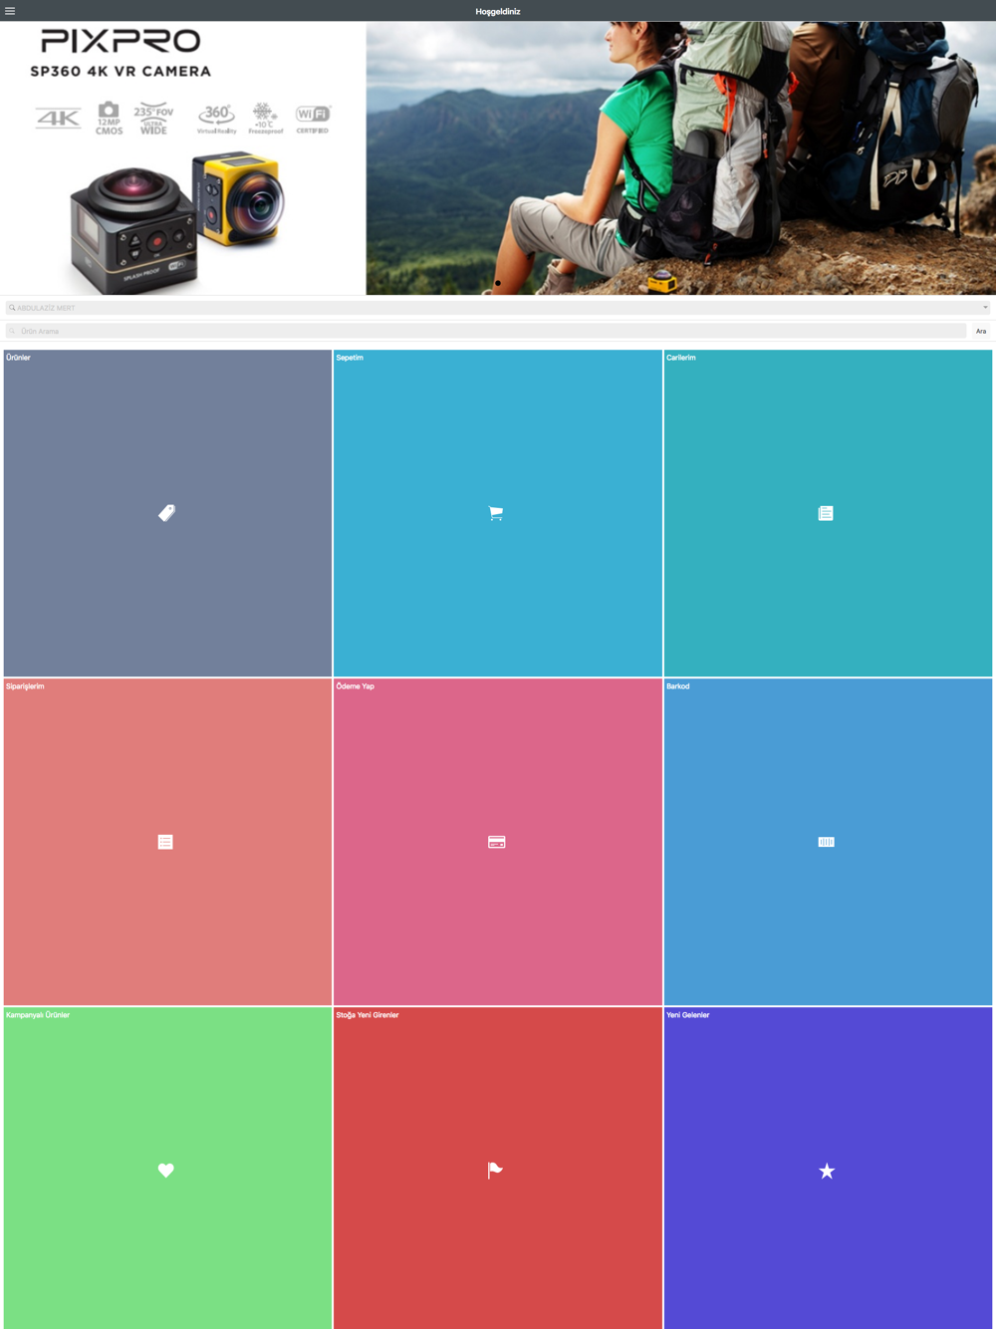Open the Sepetim tile label
The image size is (996, 1329).
[x=350, y=358]
